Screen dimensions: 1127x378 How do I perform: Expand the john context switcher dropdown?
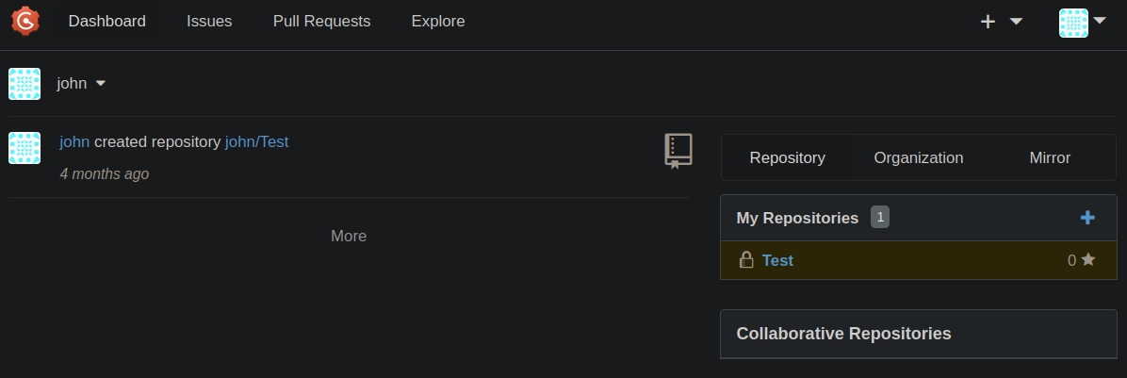101,84
